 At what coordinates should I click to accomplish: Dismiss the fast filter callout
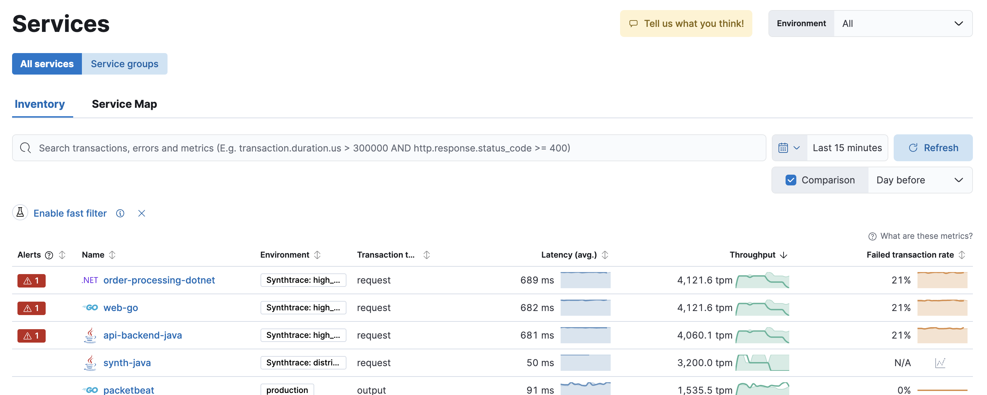pos(141,213)
